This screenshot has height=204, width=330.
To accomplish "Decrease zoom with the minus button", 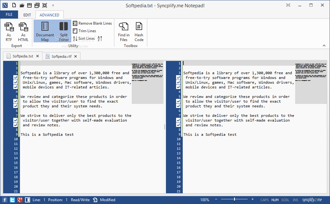I will [216, 199].
